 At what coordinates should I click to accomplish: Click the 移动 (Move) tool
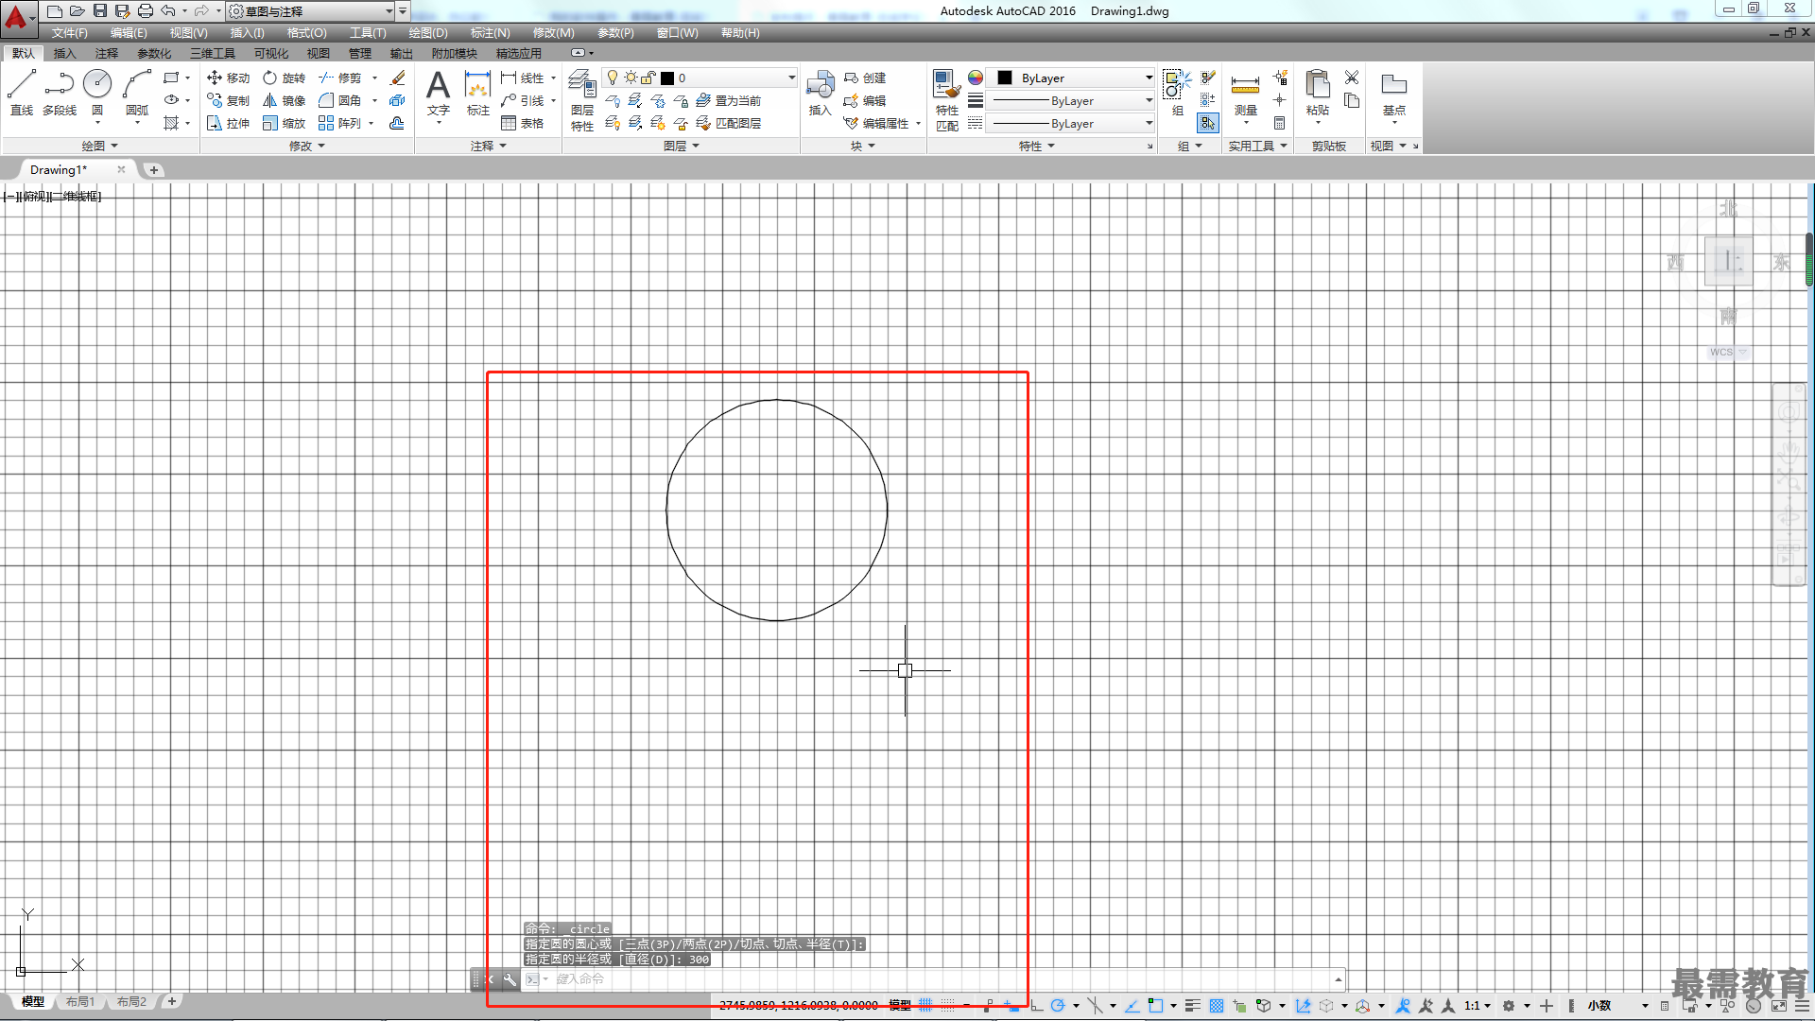click(228, 78)
